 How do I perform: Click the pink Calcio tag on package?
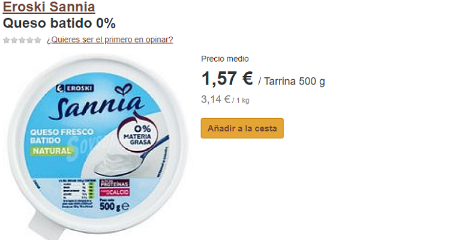tap(115, 192)
